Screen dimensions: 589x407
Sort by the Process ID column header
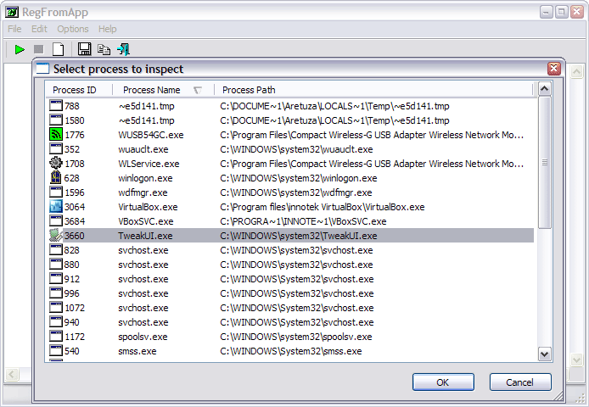click(x=79, y=90)
